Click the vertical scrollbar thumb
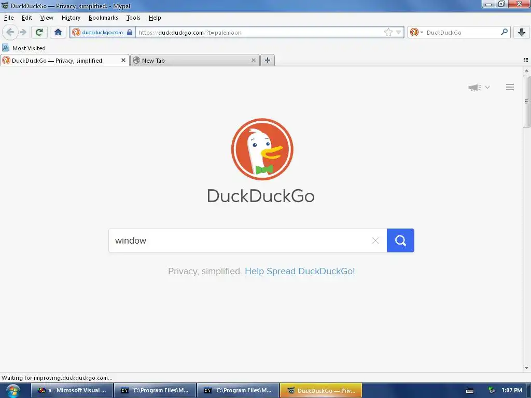531x398 pixels. (526, 101)
